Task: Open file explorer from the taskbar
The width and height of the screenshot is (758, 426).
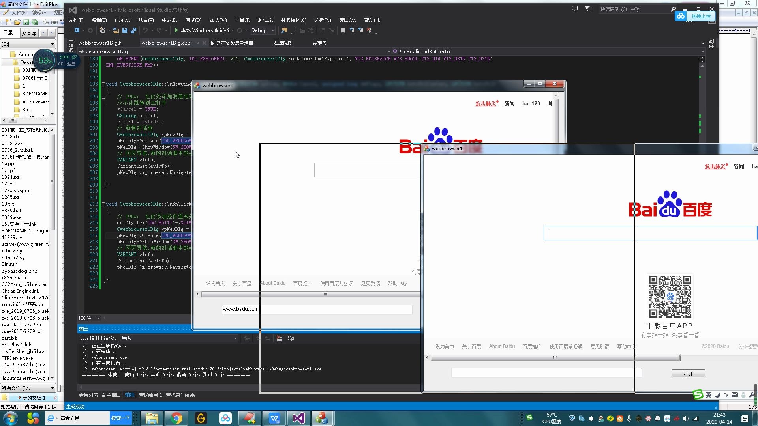Action: 152,418
